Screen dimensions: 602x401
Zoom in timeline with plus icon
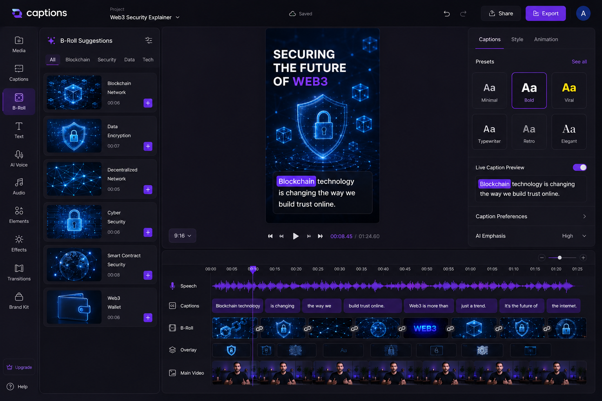[x=583, y=258]
